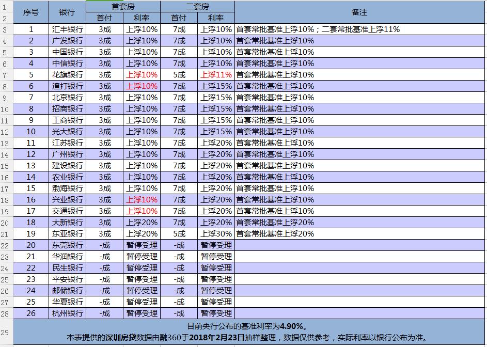Select sequence number 1 cell beside 汇丰银行
Screen dimensions: 487x347
pyautogui.click(x=31, y=29)
